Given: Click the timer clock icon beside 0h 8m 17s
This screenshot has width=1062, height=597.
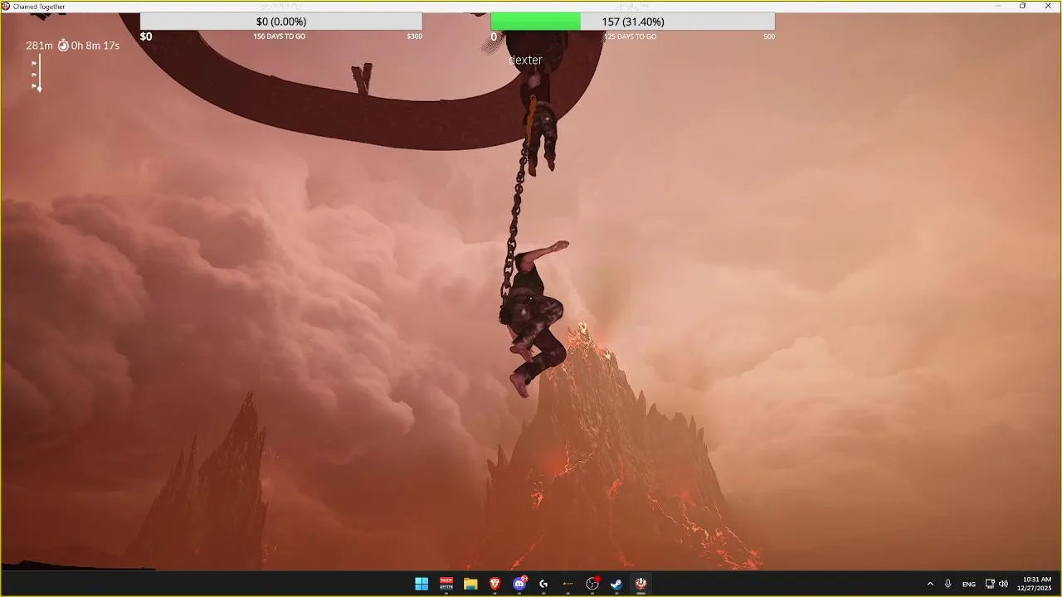Looking at the screenshot, I should 63,46.
